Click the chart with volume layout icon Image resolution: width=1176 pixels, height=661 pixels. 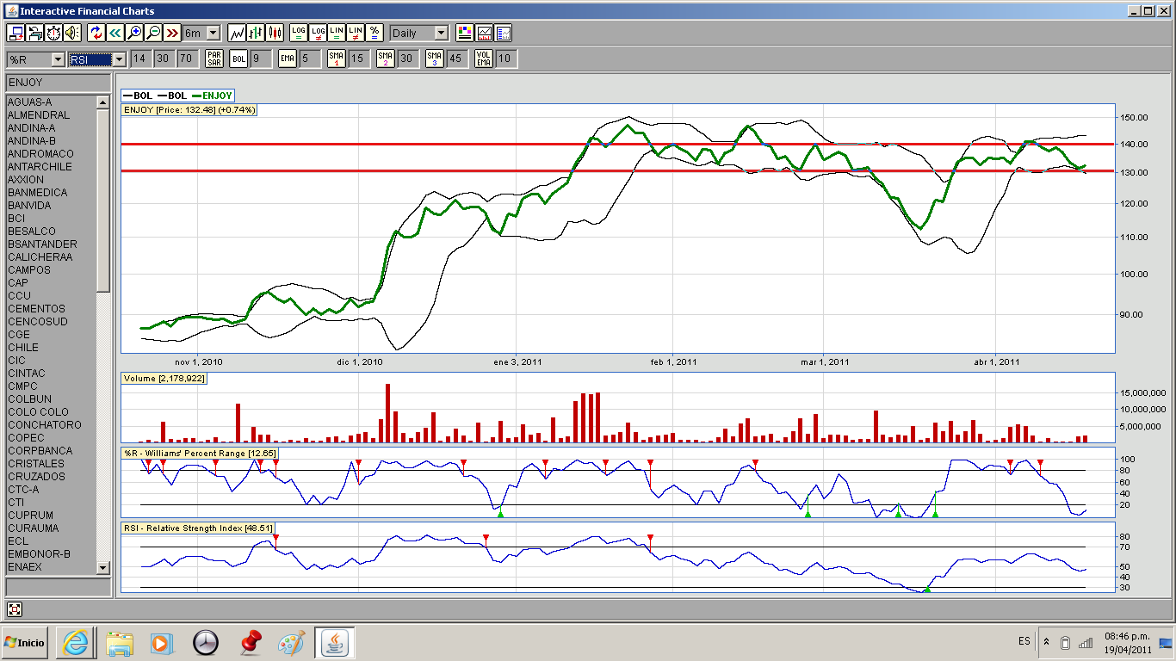484,33
